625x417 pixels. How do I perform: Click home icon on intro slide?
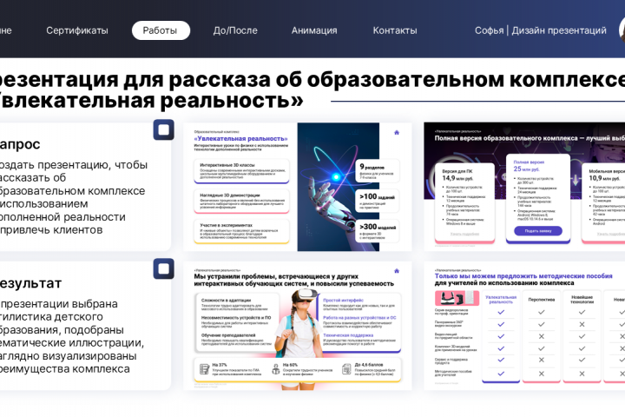tap(397, 132)
